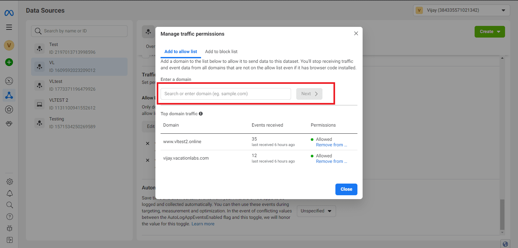Open the hamburger menu in sidebar
This screenshot has width=518, height=248.
pyautogui.click(x=9, y=27)
